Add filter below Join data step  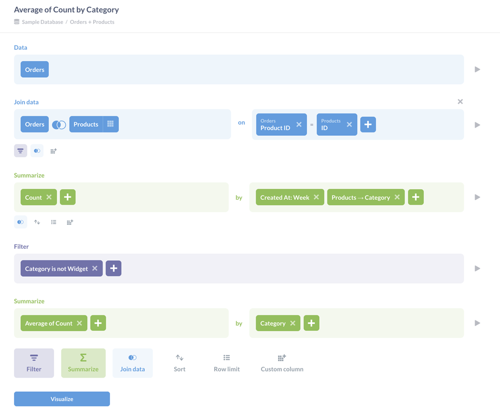20,151
